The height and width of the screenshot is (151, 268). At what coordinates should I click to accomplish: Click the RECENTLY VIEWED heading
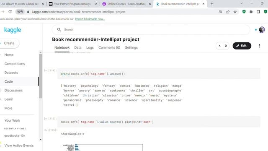click(x=15, y=129)
